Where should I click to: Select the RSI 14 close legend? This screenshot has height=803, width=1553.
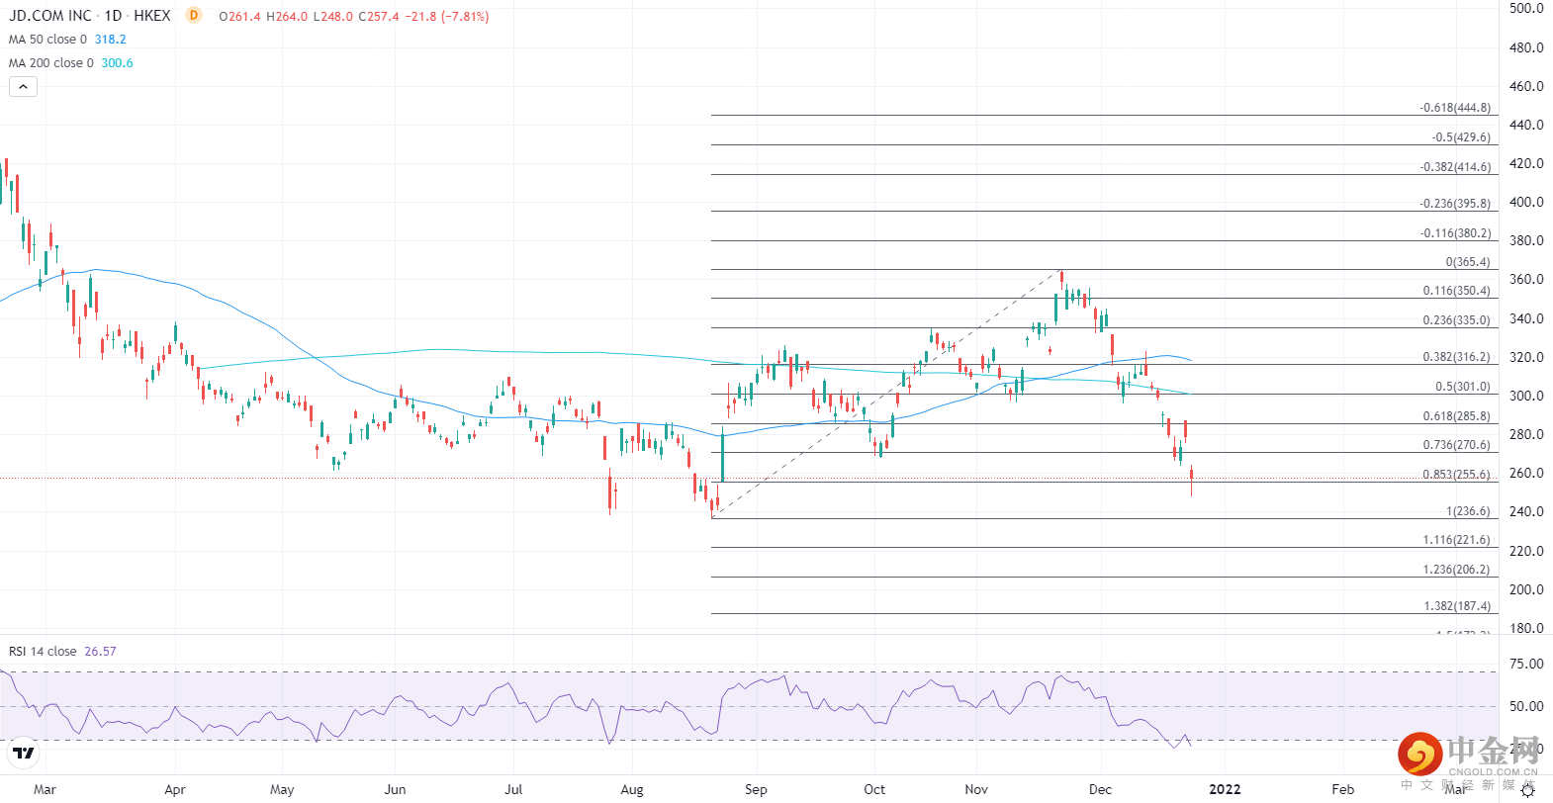coord(43,652)
